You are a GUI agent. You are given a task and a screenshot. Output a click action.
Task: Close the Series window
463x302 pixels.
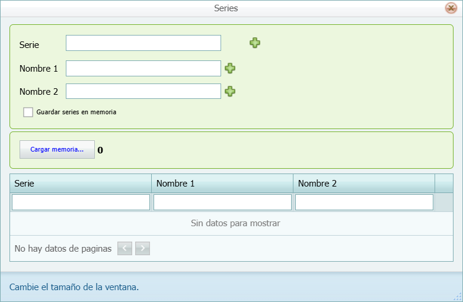[451, 8]
